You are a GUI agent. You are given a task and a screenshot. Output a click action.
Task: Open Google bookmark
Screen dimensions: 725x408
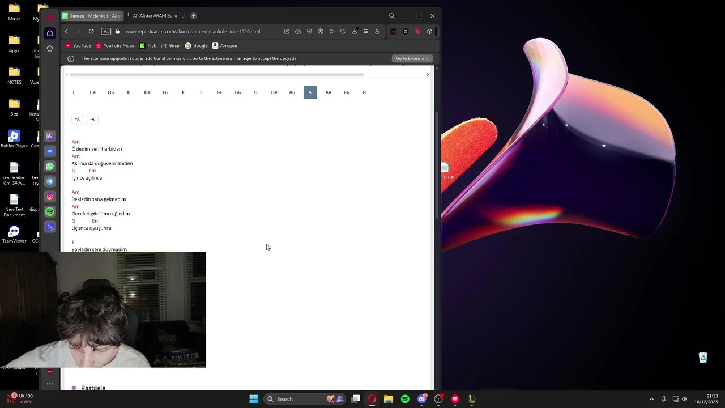pyautogui.click(x=197, y=46)
